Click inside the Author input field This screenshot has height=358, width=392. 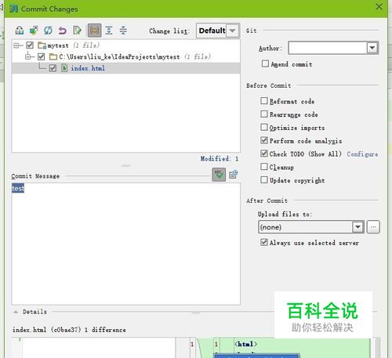[x=328, y=48]
